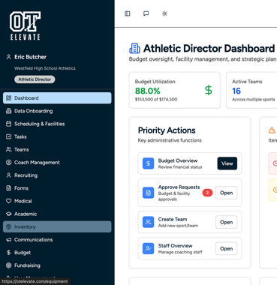Click the Medical heart icon in sidebar

coord(9,201)
